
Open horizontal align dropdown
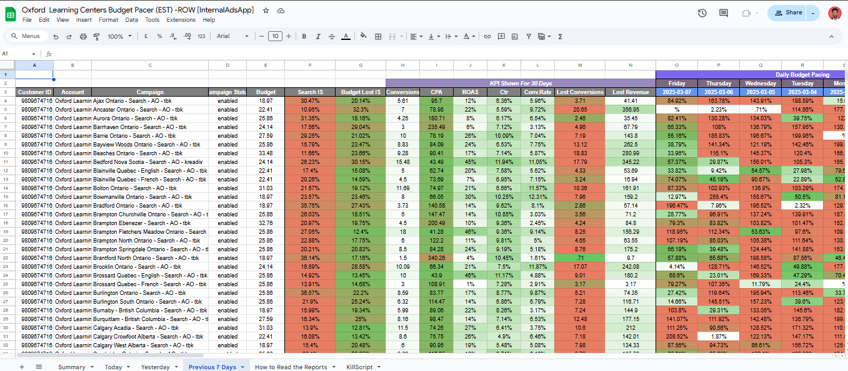pyautogui.click(x=416, y=37)
